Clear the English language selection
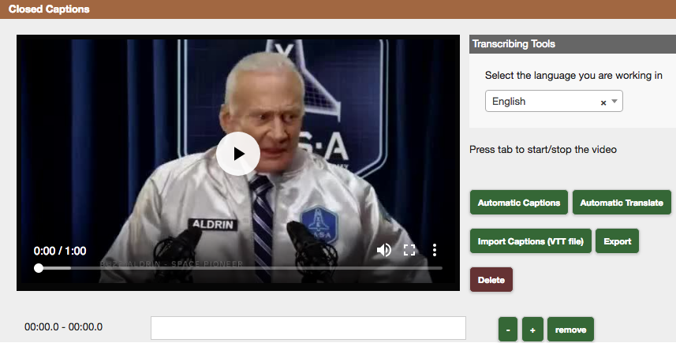 pyautogui.click(x=603, y=103)
